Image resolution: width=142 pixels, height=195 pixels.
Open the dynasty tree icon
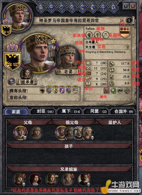(97, 35)
